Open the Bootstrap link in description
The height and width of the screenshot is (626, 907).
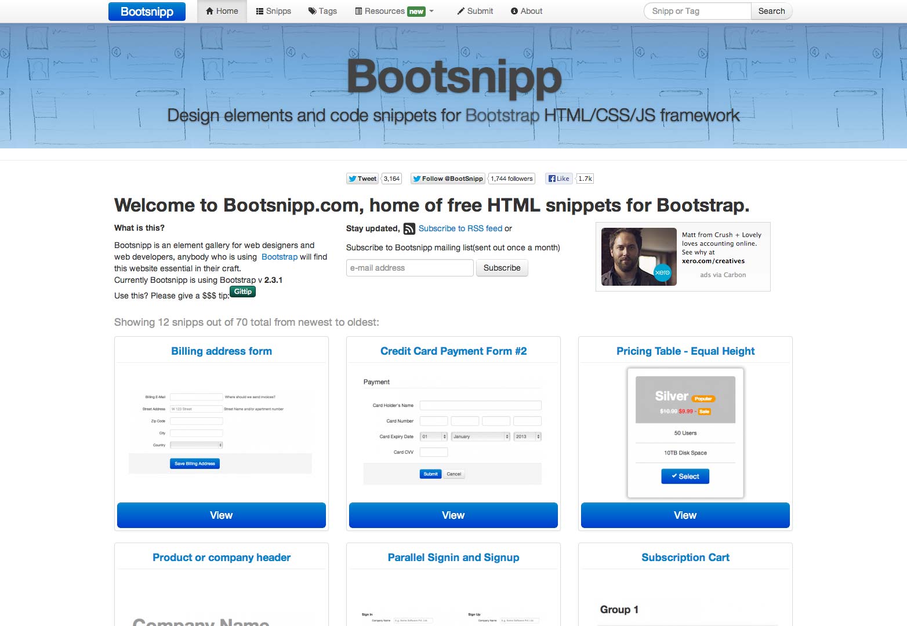280,257
